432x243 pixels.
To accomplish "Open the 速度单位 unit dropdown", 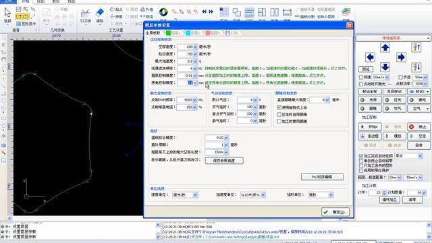I will pyautogui.click(x=195, y=195).
